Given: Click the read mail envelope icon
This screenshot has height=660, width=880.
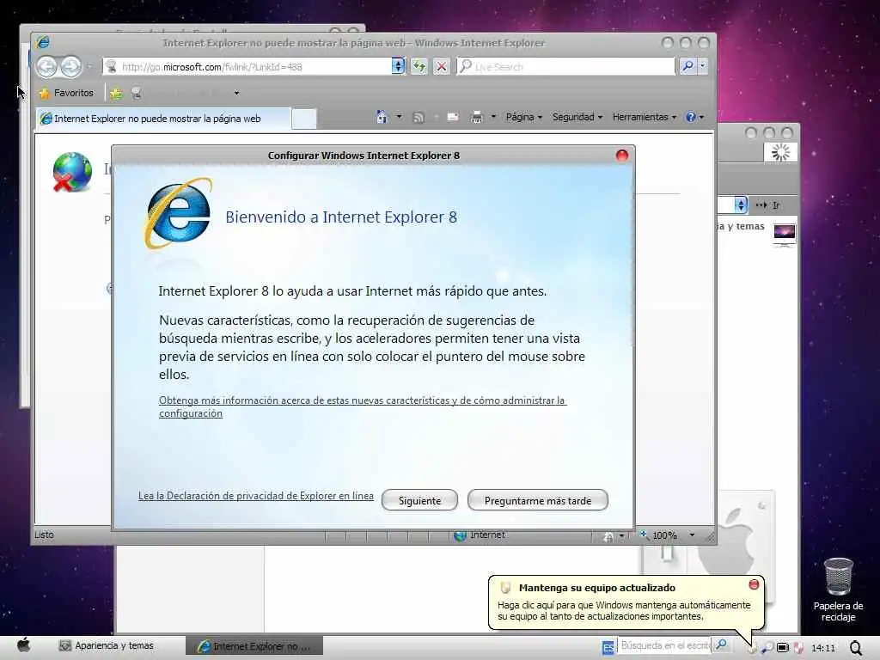Looking at the screenshot, I should pos(452,117).
